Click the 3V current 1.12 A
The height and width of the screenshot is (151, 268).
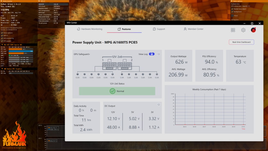pyautogui.click(x=154, y=127)
